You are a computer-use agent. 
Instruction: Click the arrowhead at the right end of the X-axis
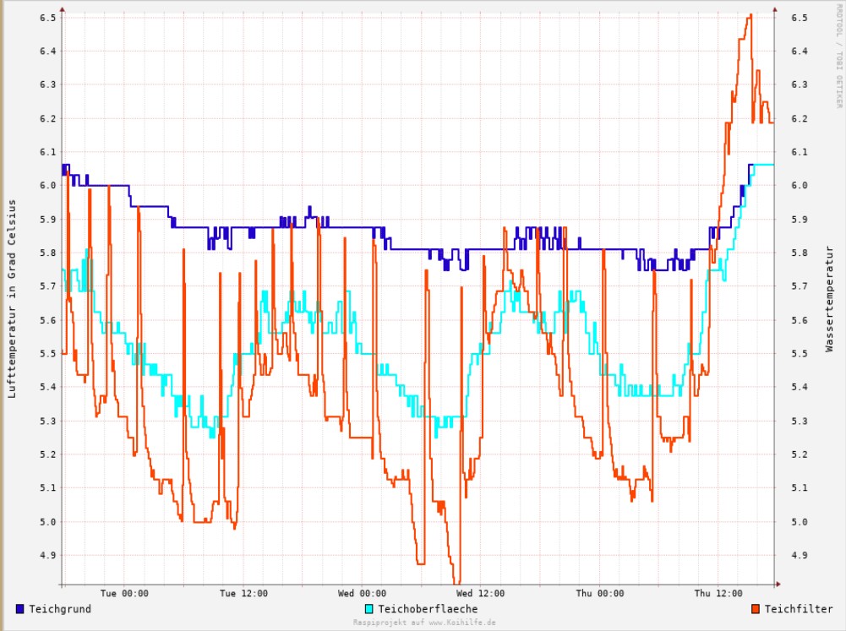778,584
